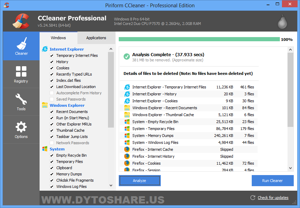The image size is (300, 208).
Task: Toggle Index.dat files checkbox
Action: [x=52, y=81]
